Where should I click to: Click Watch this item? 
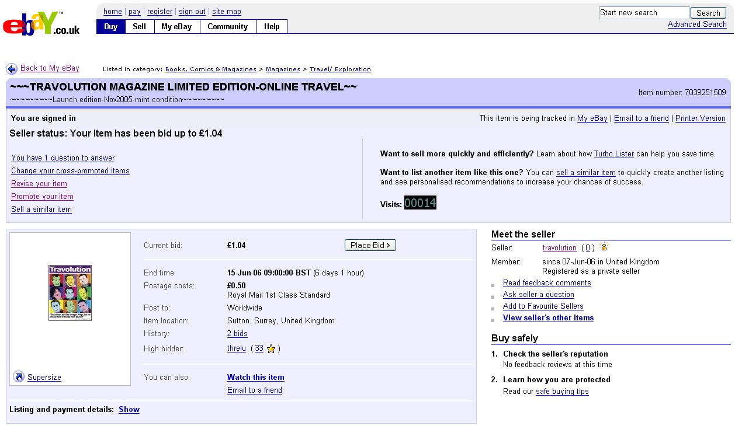[x=256, y=378]
